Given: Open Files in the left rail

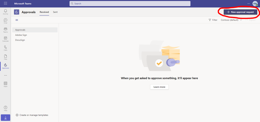Looking at the screenshot, I should coord(6,57).
